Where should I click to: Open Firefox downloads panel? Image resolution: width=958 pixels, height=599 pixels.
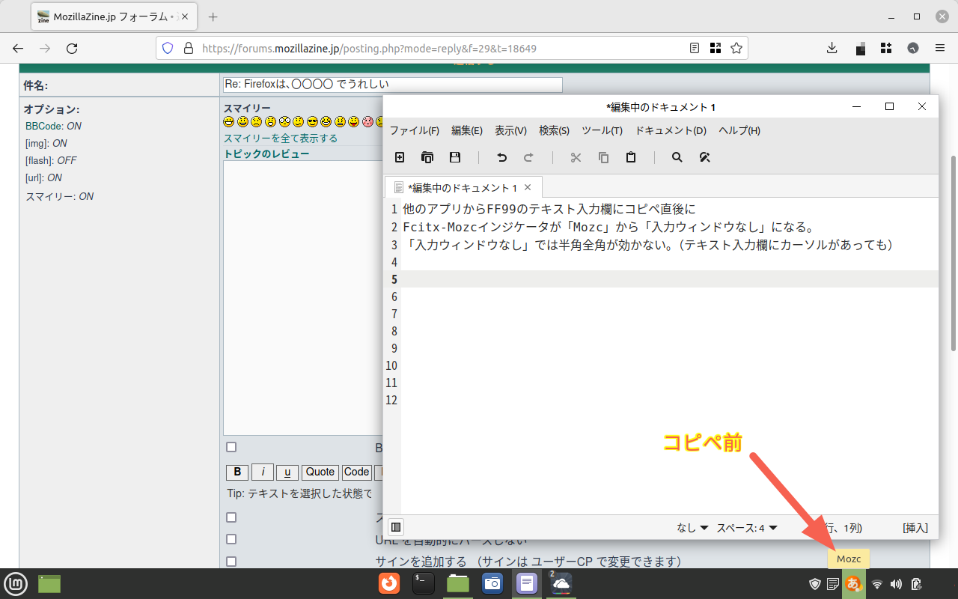click(832, 48)
